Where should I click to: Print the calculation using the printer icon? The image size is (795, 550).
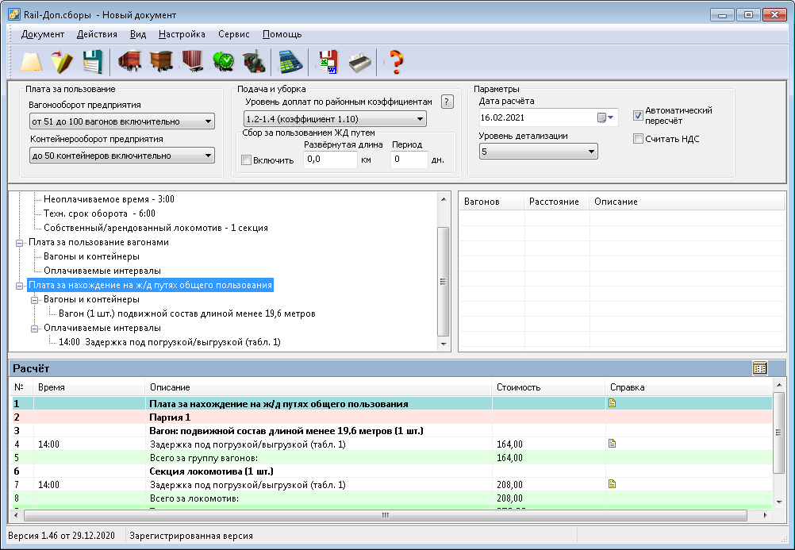[x=360, y=62]
